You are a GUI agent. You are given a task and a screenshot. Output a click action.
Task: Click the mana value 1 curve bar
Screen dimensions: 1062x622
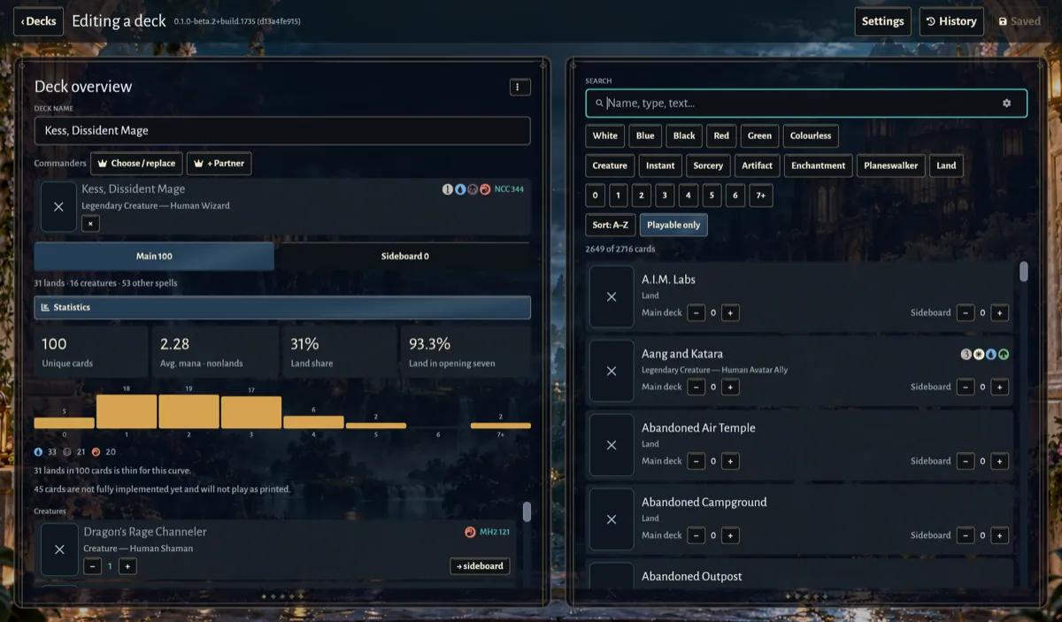tap(127, 412)
